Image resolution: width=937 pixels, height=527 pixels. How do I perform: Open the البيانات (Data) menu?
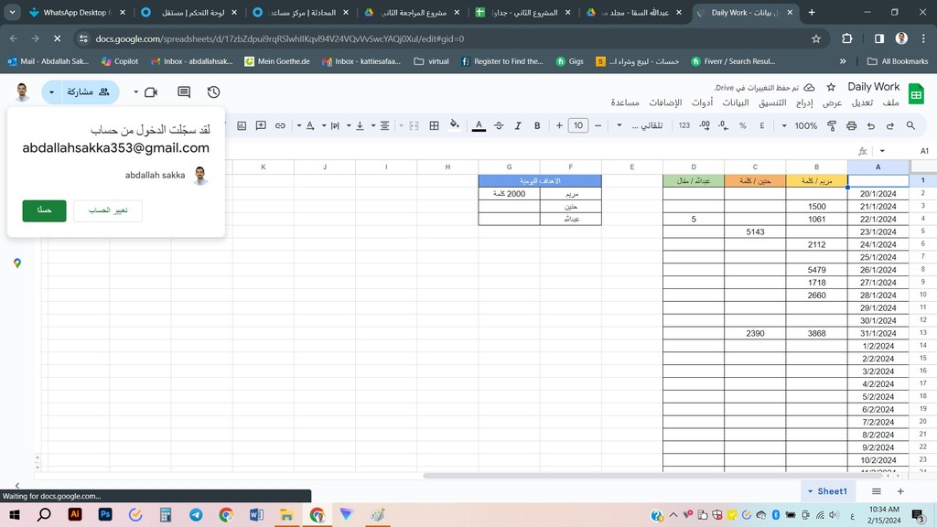click(736, 102)
